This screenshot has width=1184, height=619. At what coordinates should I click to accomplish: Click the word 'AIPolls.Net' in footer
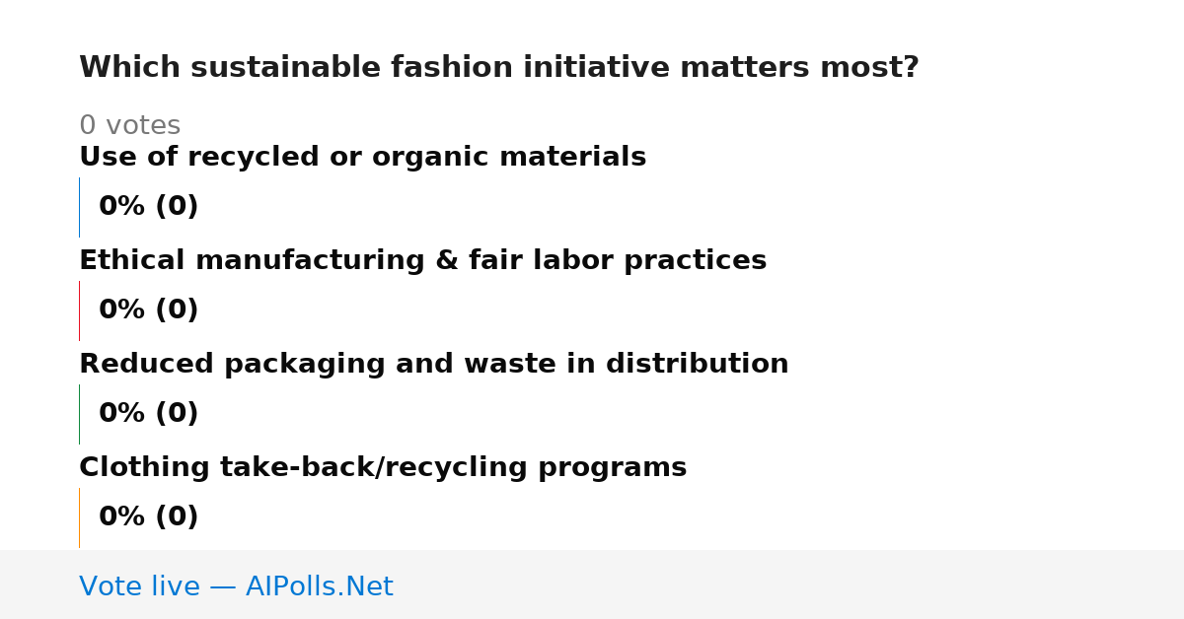pos(319,586)
